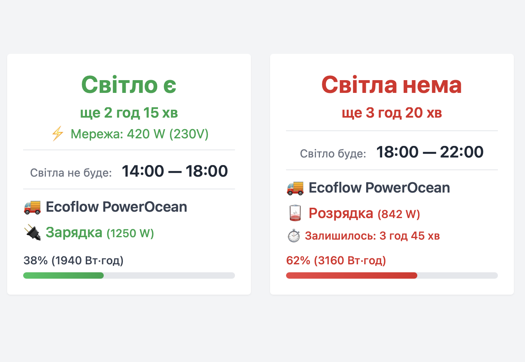Click the "Світла нема" heading
525x362 pixels.
point(392,85)
